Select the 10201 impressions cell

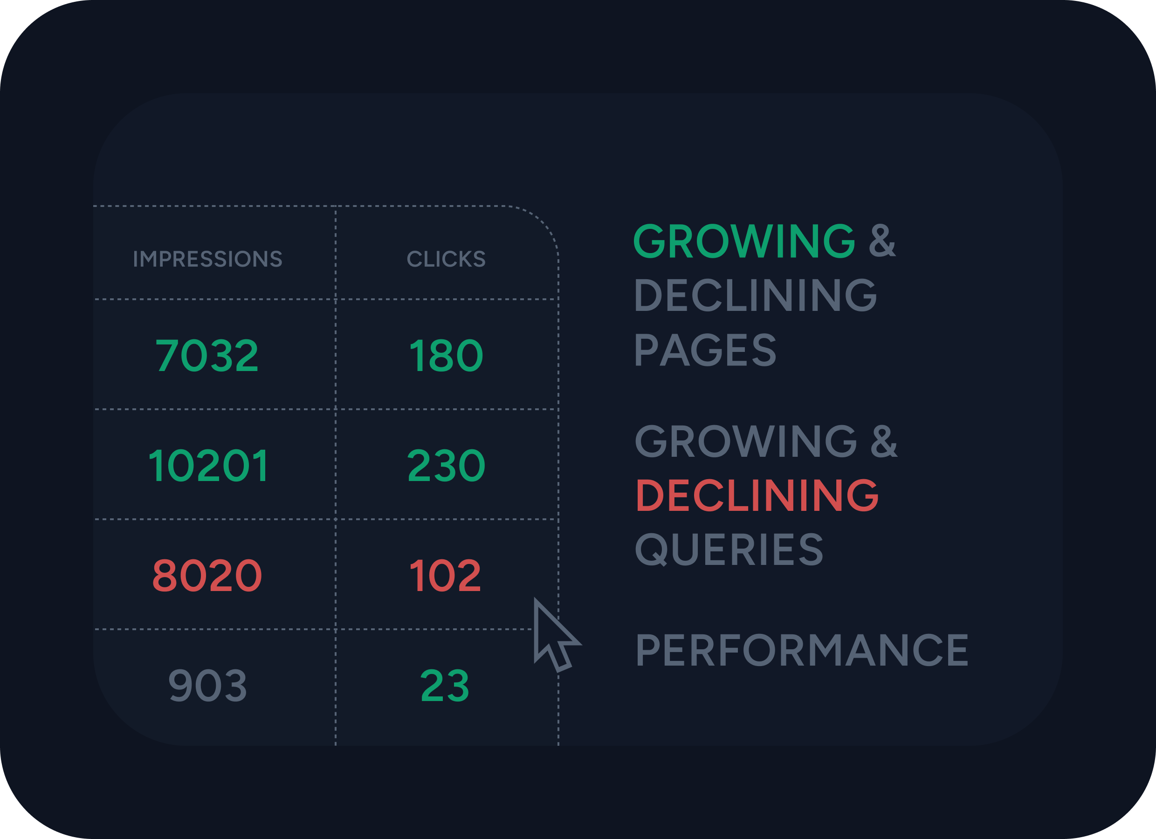point(208,465)
